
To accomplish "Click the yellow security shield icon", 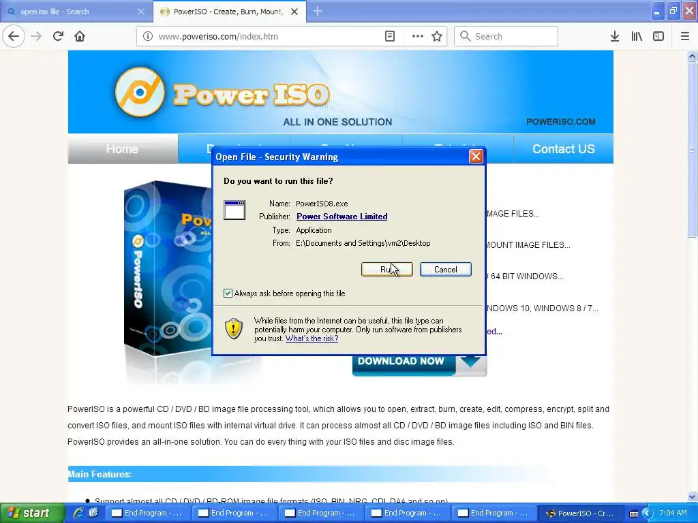I will [x=234, y=329].
